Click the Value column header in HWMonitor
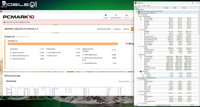Screen dimensions: 200x107 click(x=169, y=8)
